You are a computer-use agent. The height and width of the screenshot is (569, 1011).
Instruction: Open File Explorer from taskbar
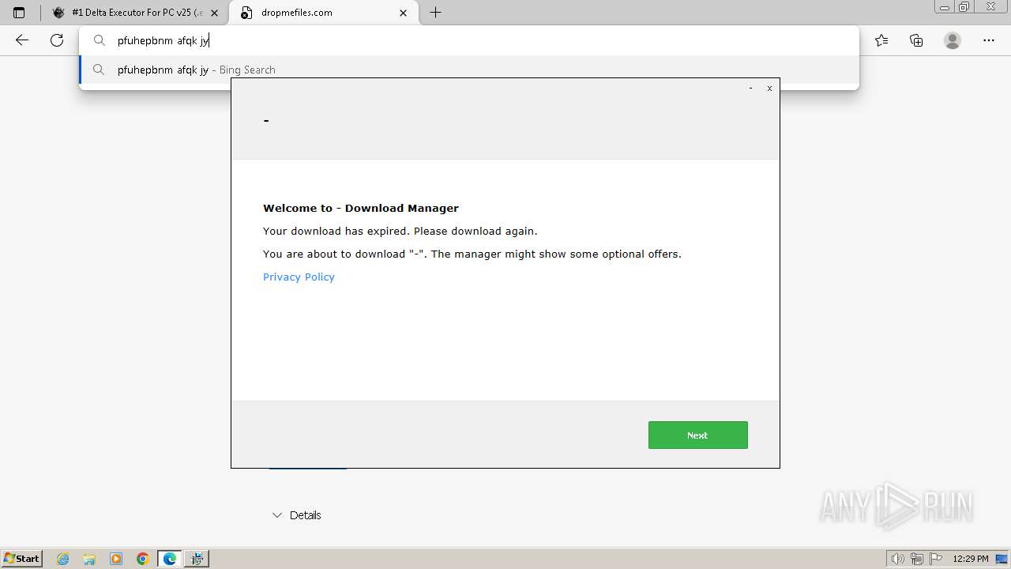89,559
